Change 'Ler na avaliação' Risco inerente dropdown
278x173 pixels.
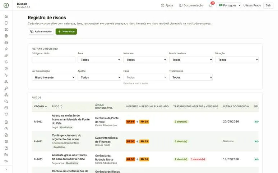click(54, 78)
